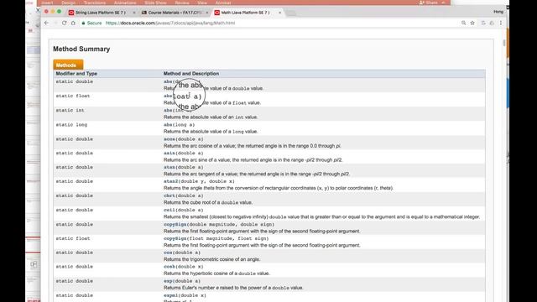Go back to the previous browser page

pyautogui.click(x=47, y=23)
